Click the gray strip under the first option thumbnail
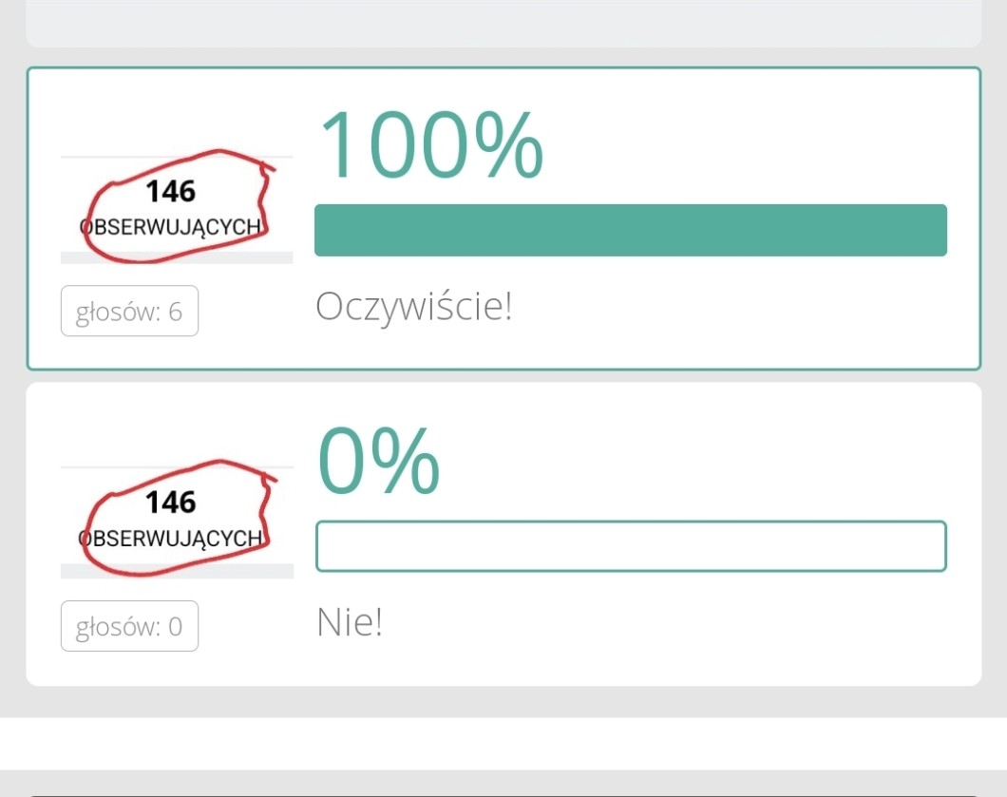This screenshot has width=1007, height=797. pyautogui.click(x=177, y=257)
